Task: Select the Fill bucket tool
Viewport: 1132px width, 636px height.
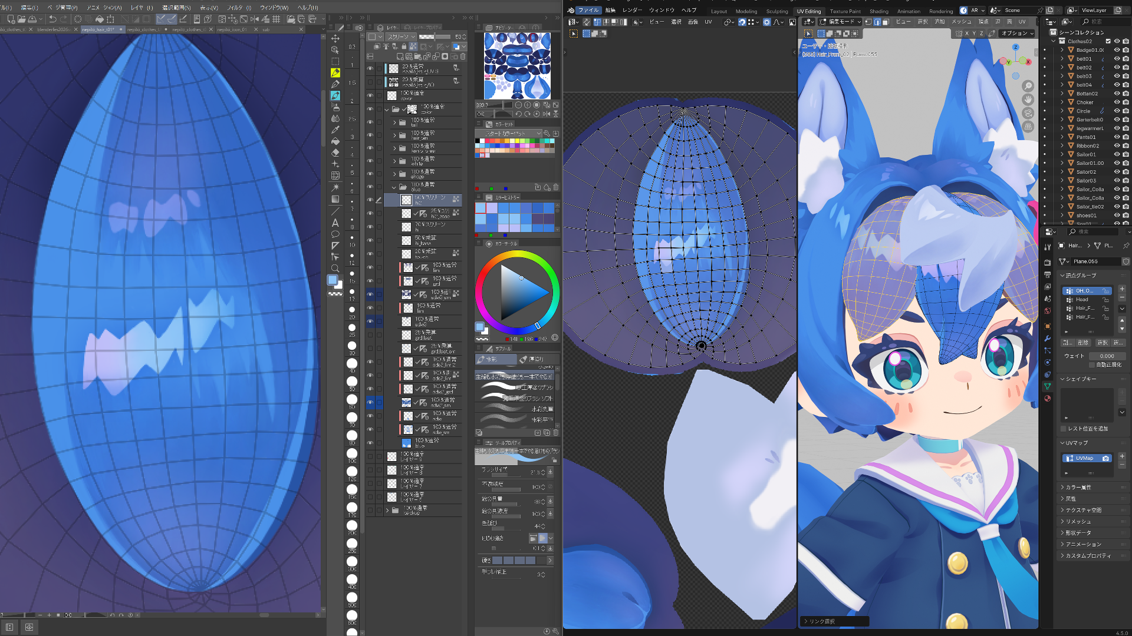Action: click(x=335, y=141)
